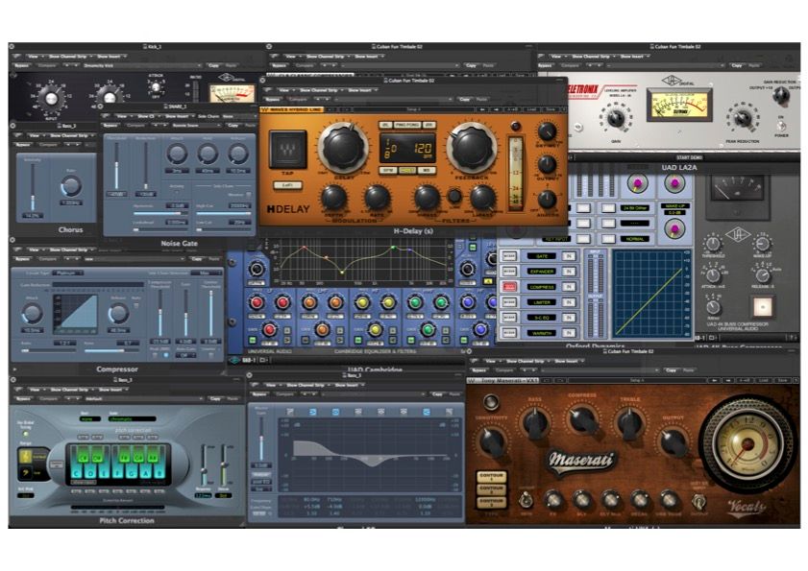808x571 pixels.
Task: Click the Threshold slider in Noise Gate
Action: point(116,168)
